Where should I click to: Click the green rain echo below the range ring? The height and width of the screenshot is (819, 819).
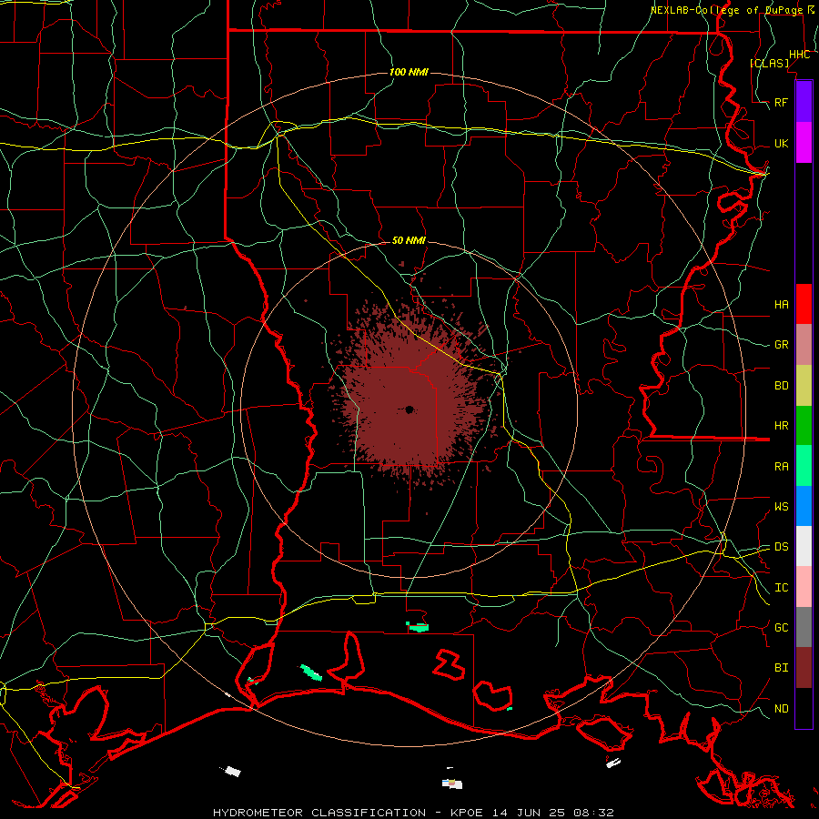pos(418,627)
